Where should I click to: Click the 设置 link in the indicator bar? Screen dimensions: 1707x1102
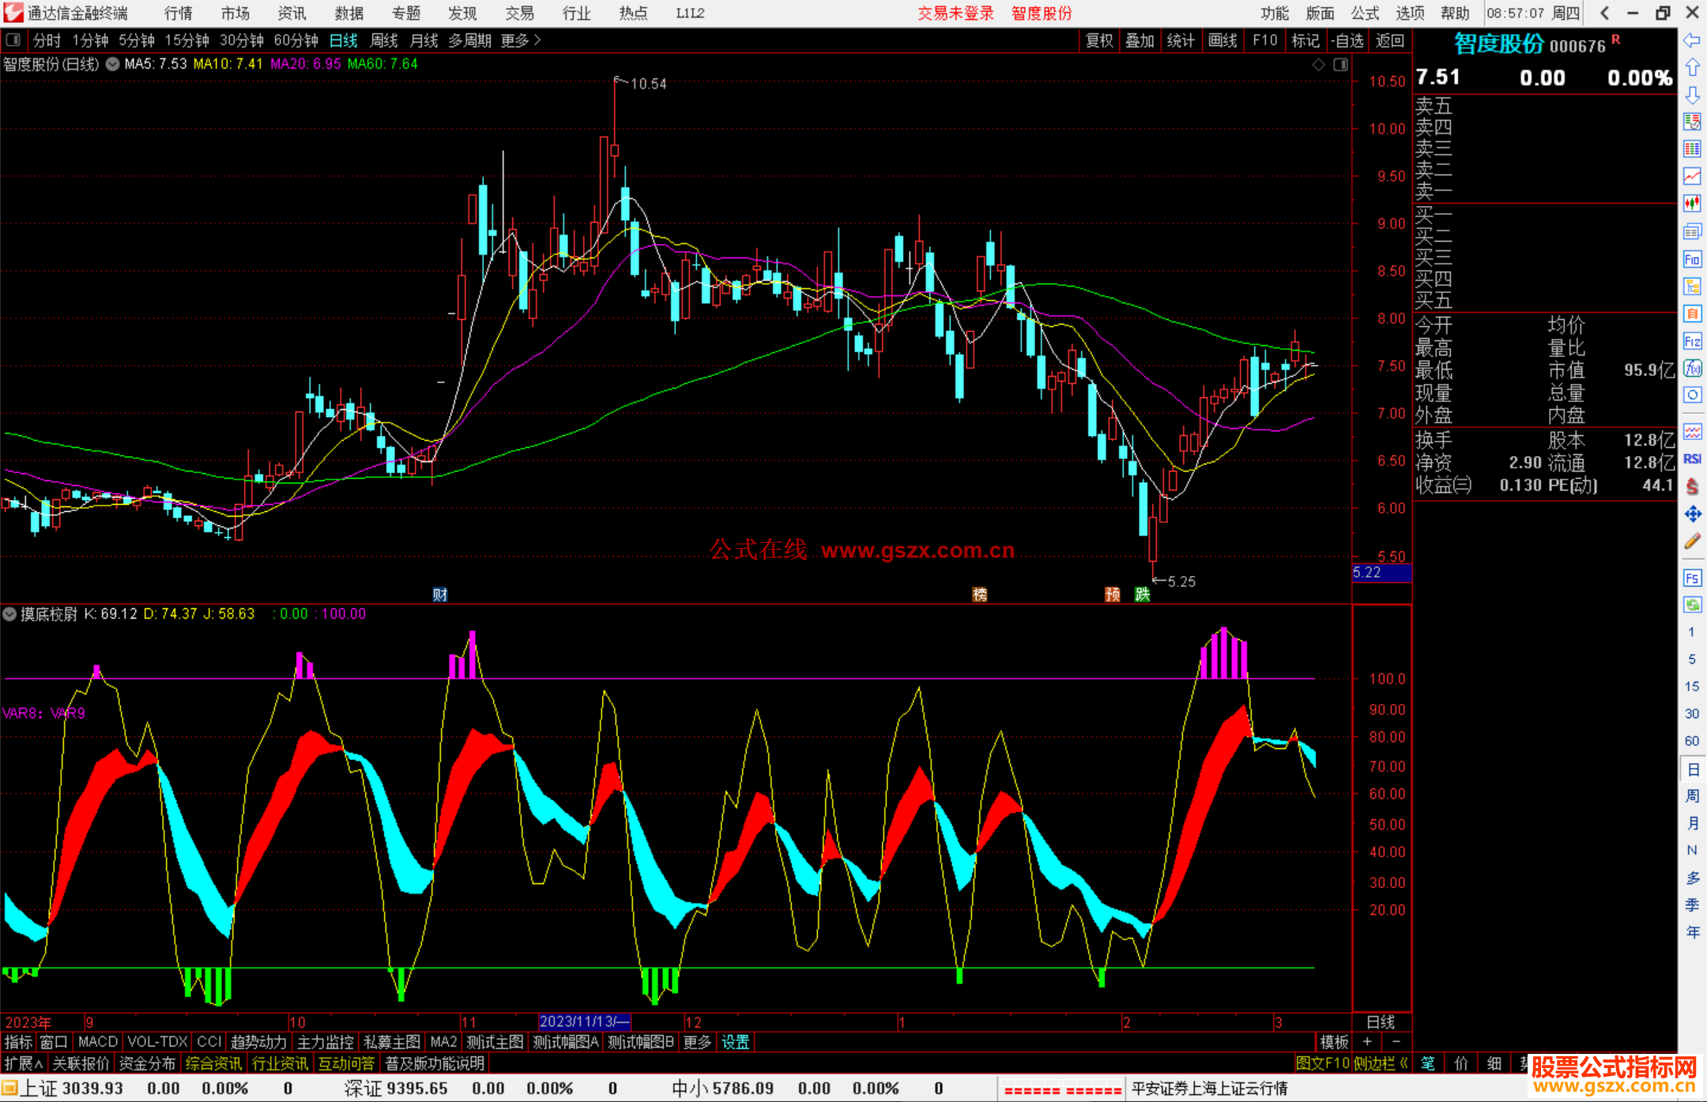(x=735, y=1042)
